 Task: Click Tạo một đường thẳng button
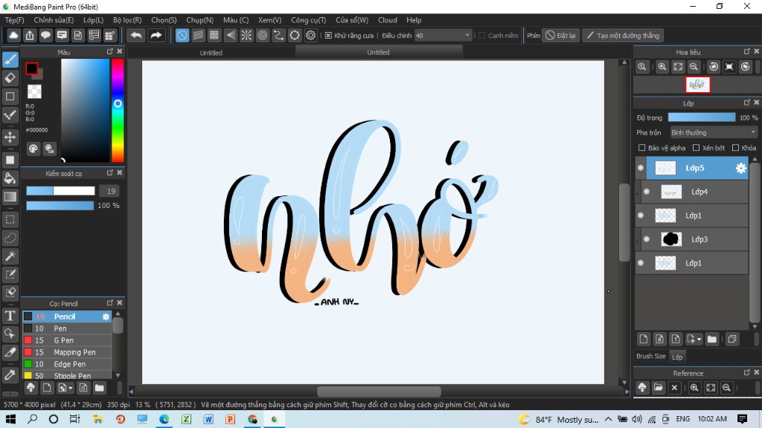coord(624,36)
